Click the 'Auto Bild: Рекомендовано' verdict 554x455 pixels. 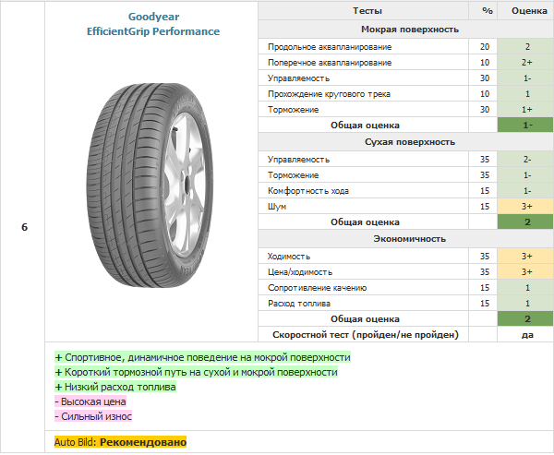120,442
